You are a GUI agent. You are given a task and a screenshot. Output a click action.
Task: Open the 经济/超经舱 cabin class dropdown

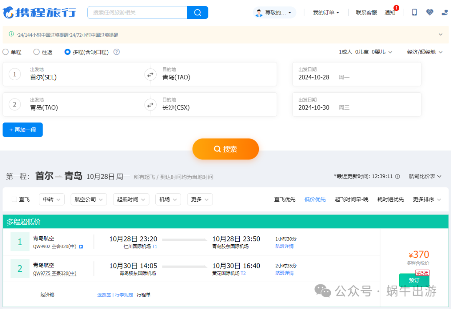[x=425, y=52]
